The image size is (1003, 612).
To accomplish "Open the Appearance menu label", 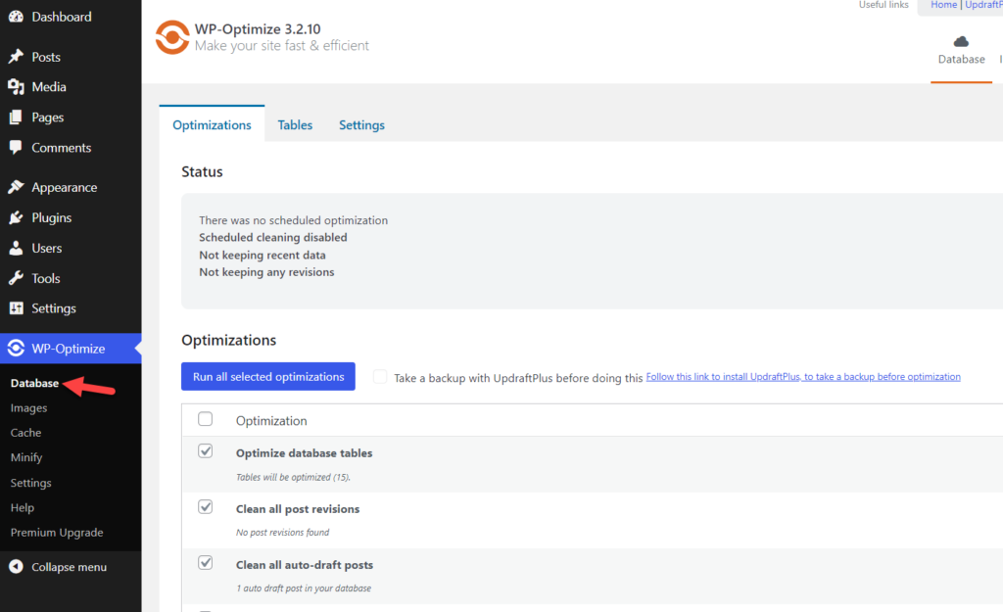I will (x=65, y=187).
